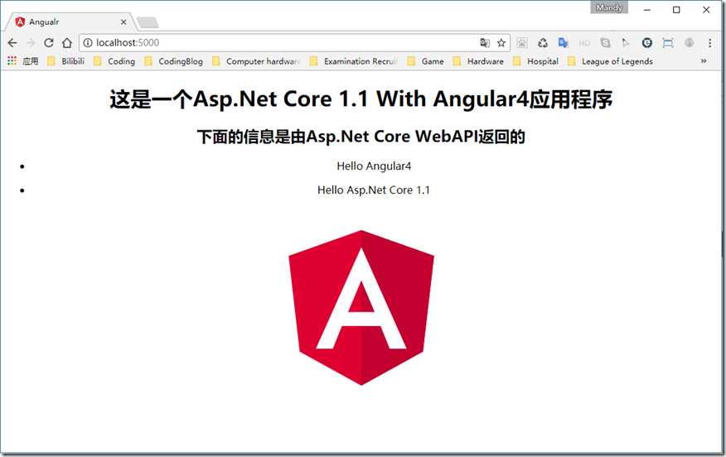Open the CodingBlog bookmark folder
Viewport: 726px width, 457px height.
(x=174, y=61)
